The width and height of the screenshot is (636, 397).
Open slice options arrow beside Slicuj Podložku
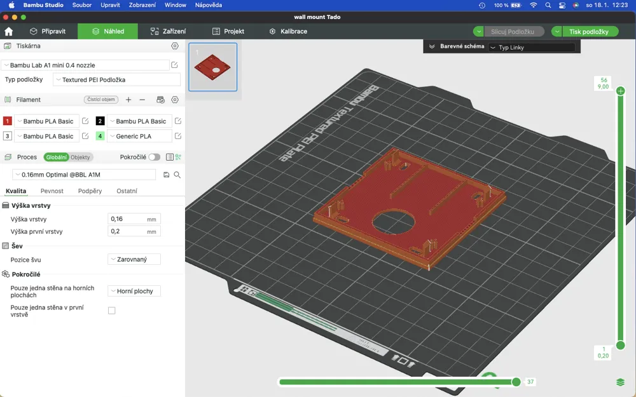click(479, 32)
